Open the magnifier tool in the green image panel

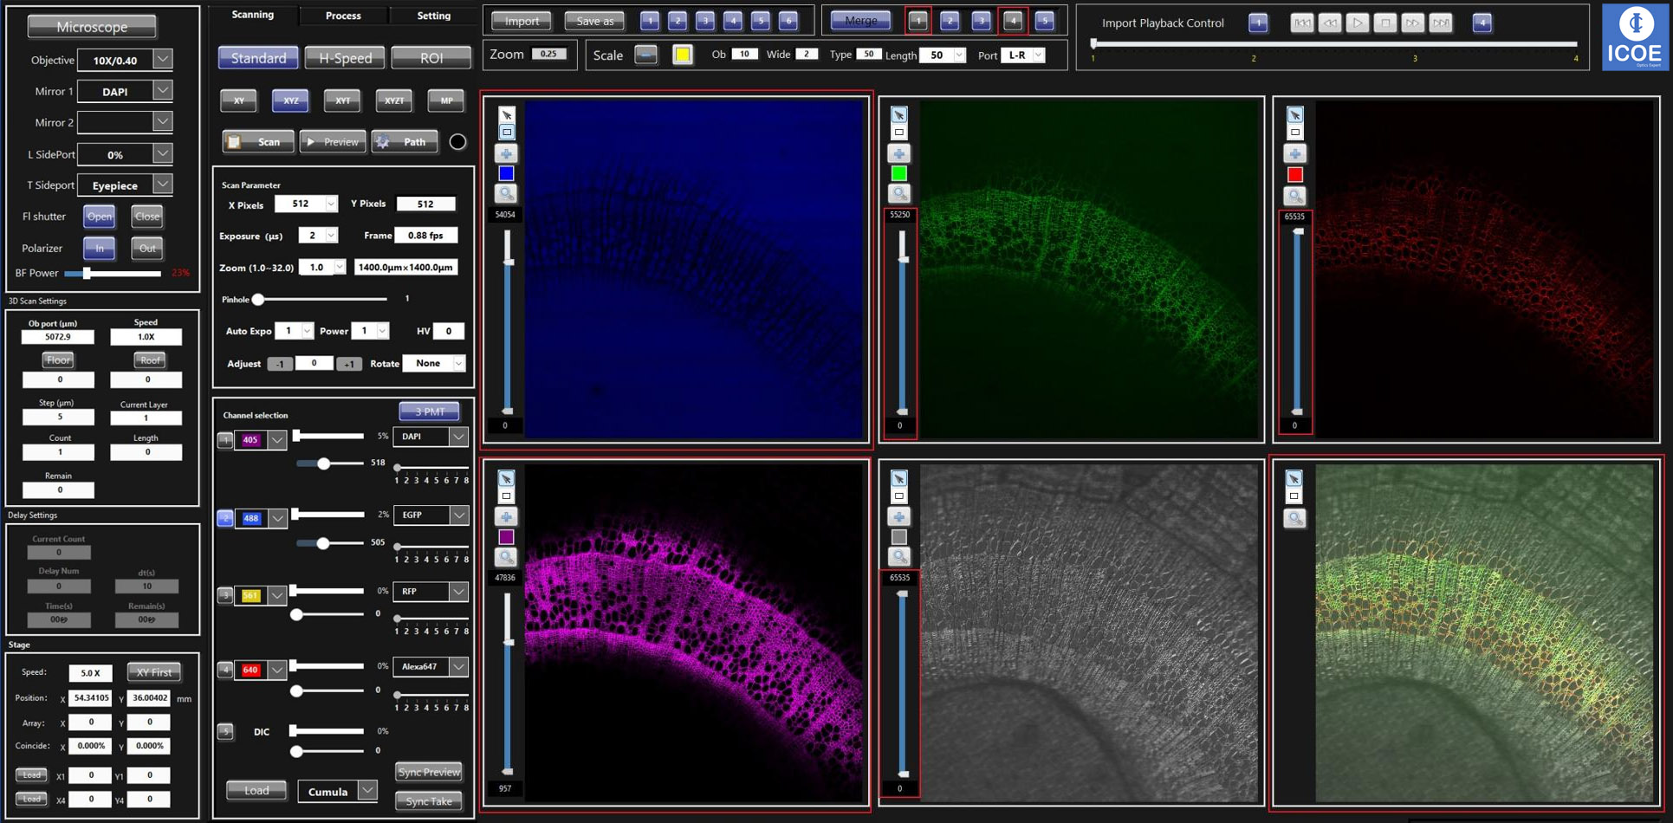tap(899, 193)
